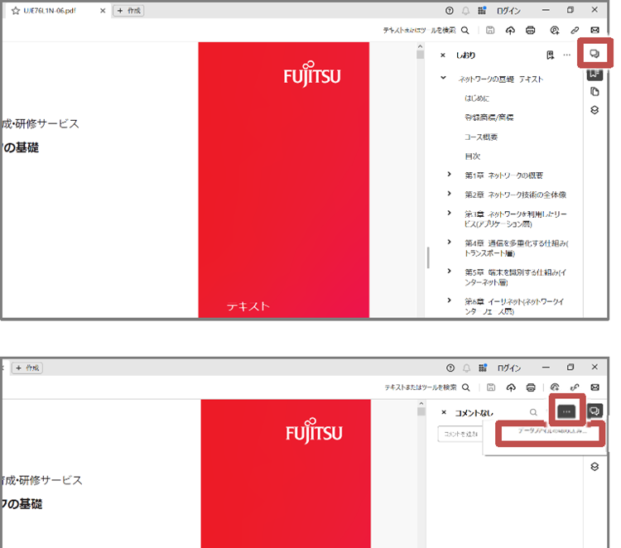Screen dimensions: 621x548
Task: Click the printer icon in the しおり window
Action: coord(530,30)
